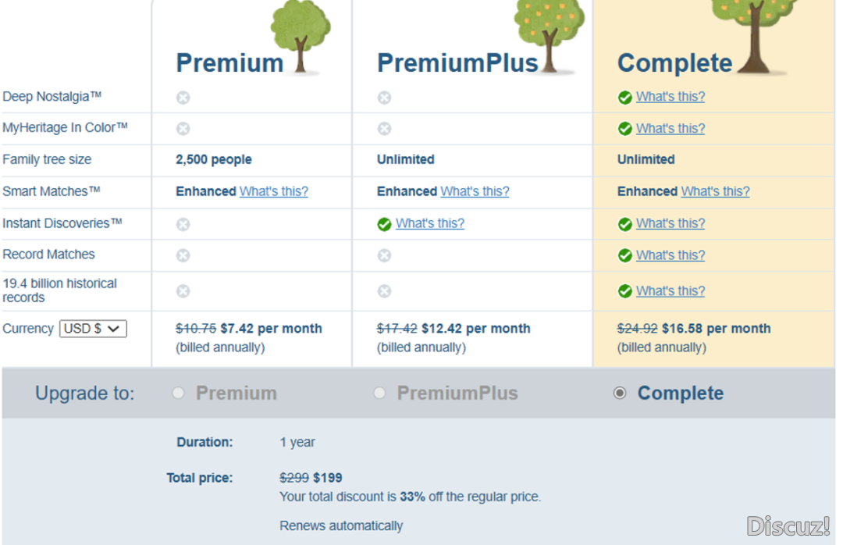Open What's this for MyHeritage In Color Complete
Viewport: 843px width, 545px height.
pos(670,129)
